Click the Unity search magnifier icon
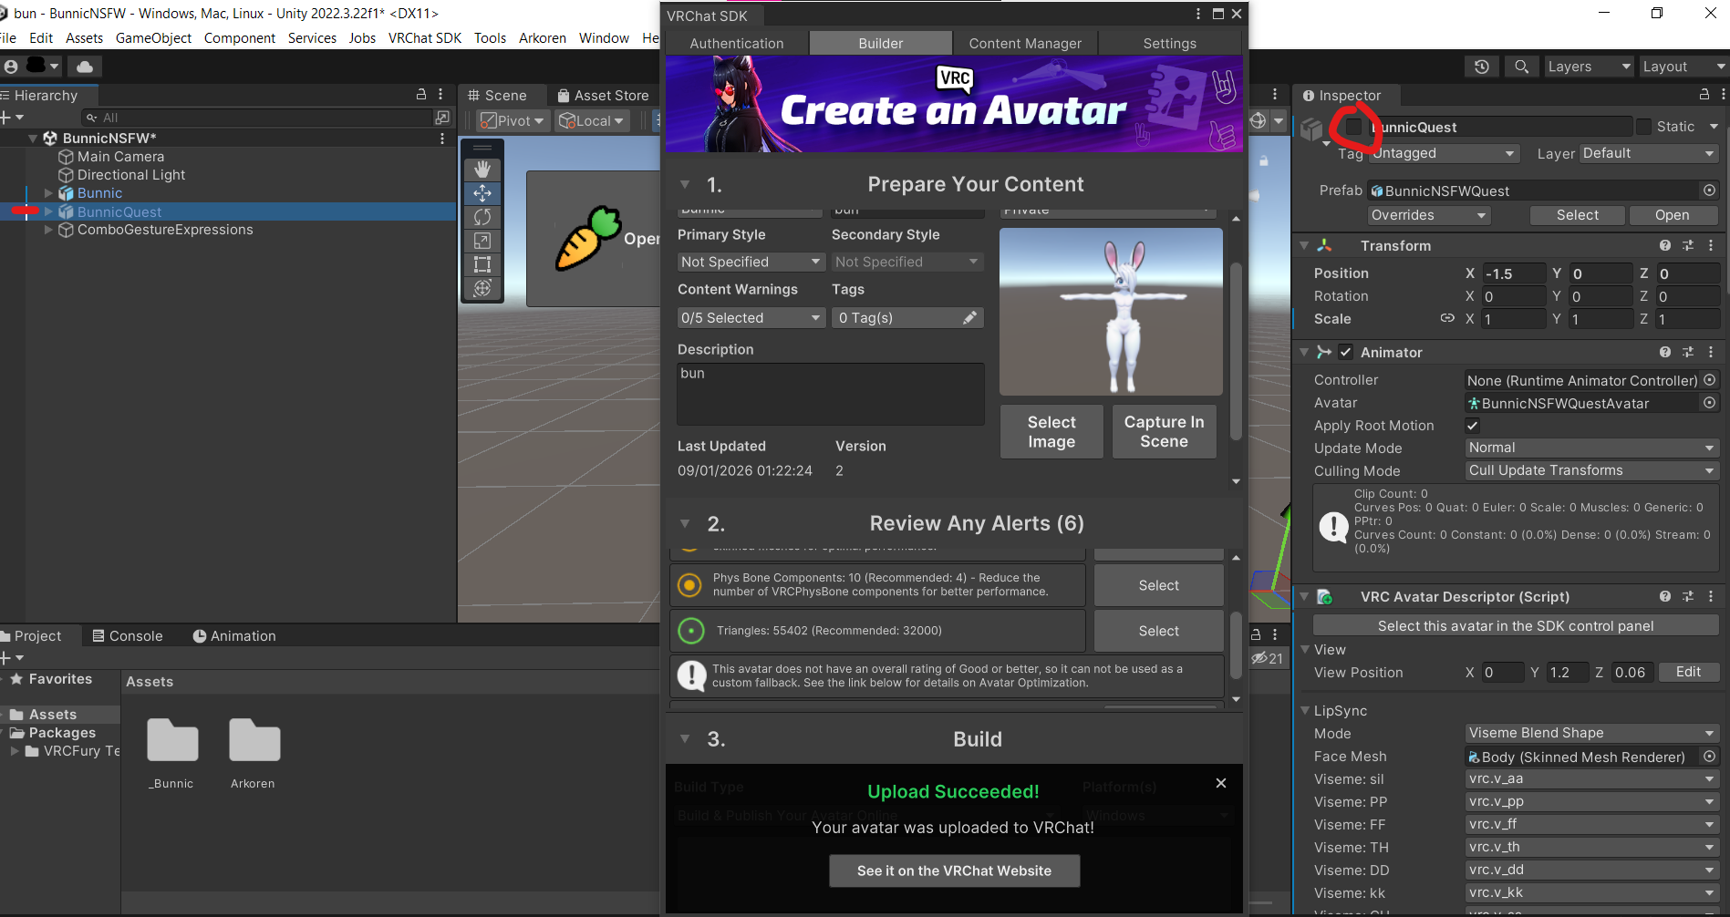This screenshot has width=1730, height=917. pyautogui.click(x=1521, y=67)
